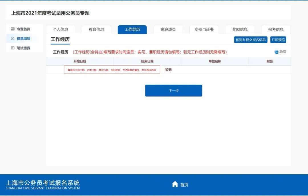The image size is (308, 196).
Task: Click the 笔试缴费 payment icon in sidebar
Action: (13, 48)
